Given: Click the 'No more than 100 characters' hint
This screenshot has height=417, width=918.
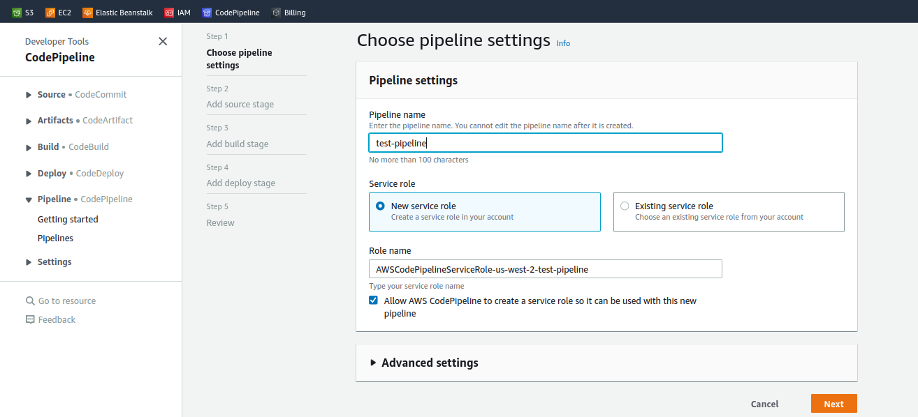Looking at the screenshot, I should coord(418,160).
